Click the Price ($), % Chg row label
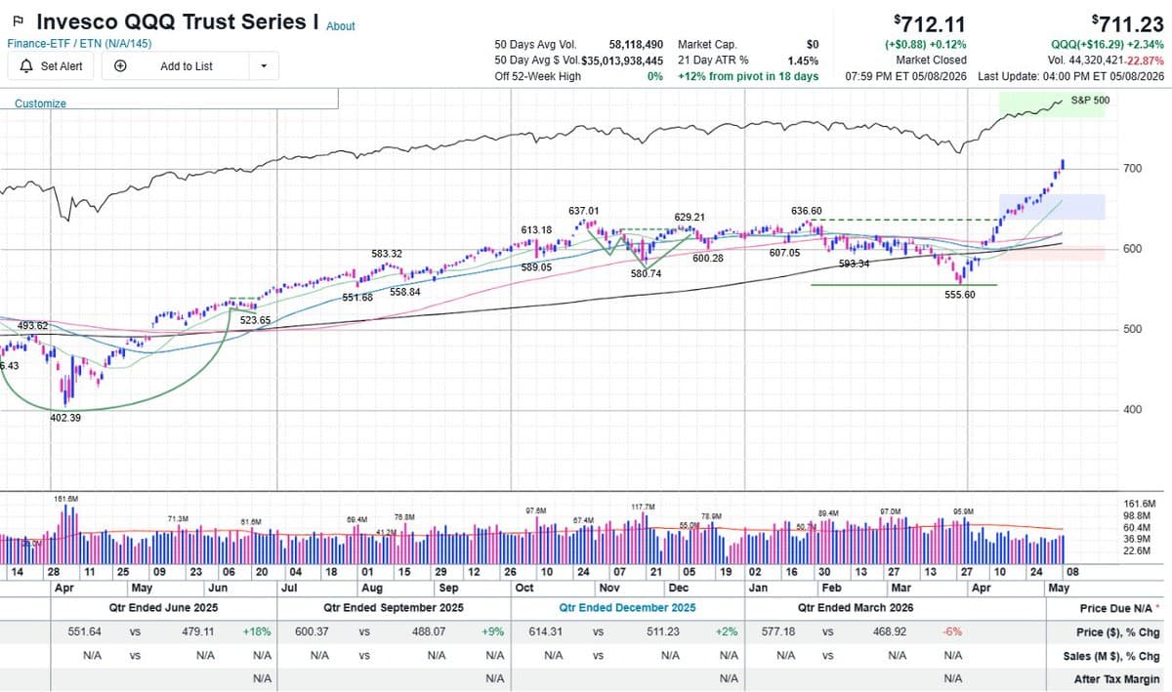Screen dimensions: 1172x692 pos(1116,632)
